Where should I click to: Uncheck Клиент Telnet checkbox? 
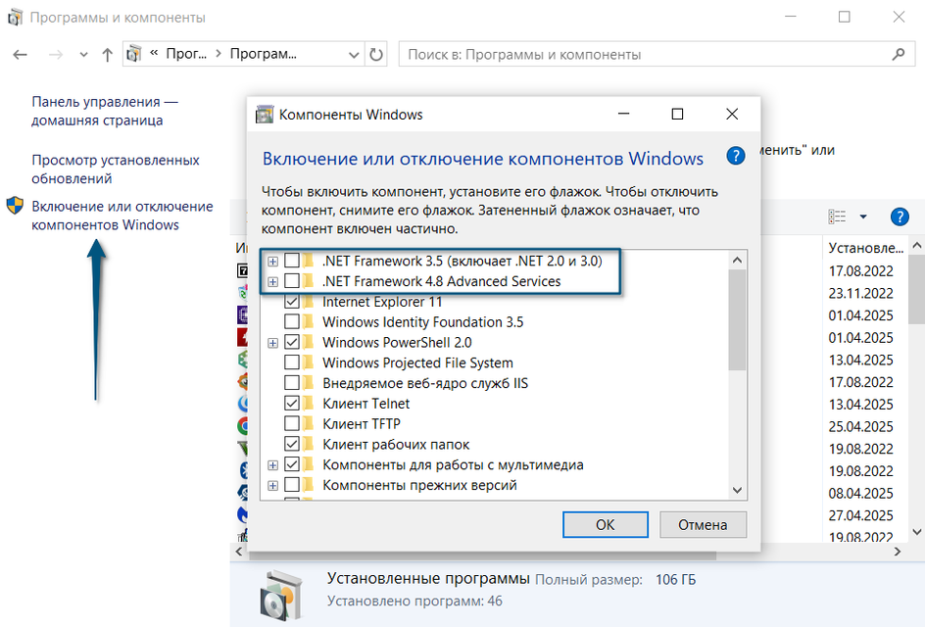point(291,403)
